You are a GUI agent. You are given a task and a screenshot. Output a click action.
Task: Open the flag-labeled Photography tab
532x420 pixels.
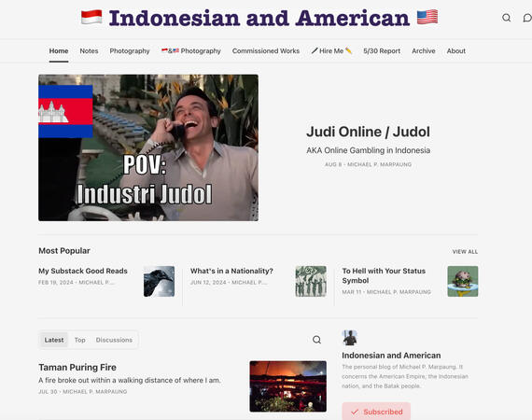pos(191,51)
